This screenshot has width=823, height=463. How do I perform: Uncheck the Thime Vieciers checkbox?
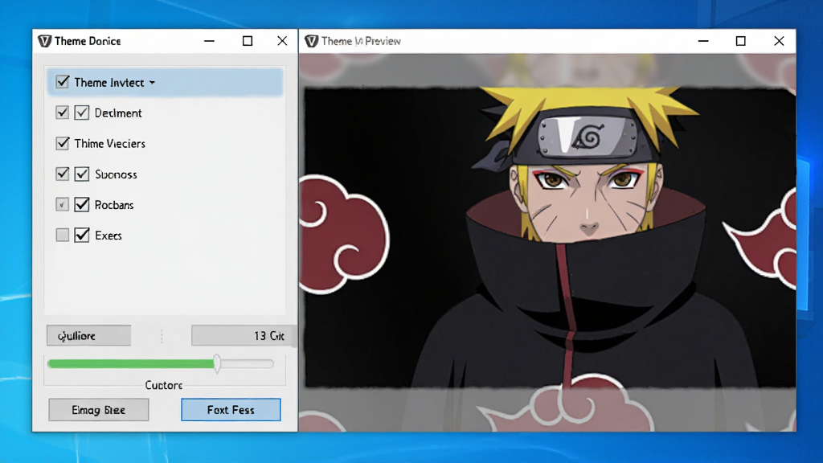63,143
